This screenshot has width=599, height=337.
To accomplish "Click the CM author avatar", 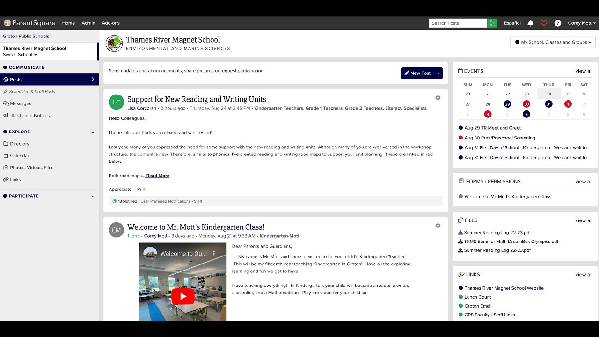I will pos(116,230).
